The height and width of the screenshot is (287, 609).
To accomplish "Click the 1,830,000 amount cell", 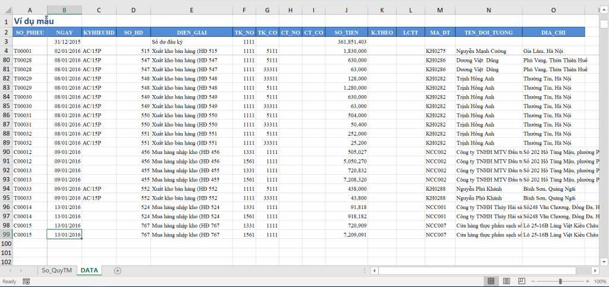I will [x=346, y=51].
